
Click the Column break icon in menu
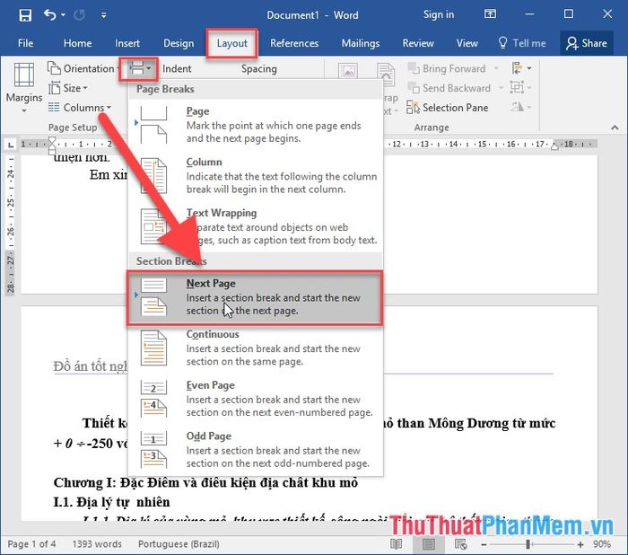coord(153,175)
